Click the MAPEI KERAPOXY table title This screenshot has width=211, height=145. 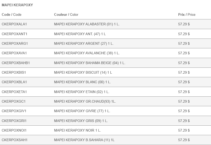(17, 5)
